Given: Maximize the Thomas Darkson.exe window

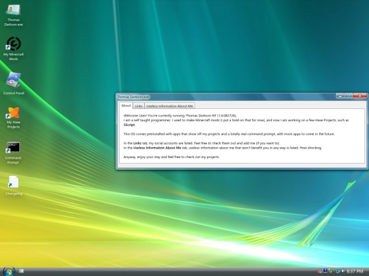Looking at the screenshot, I should click(348, 96).
